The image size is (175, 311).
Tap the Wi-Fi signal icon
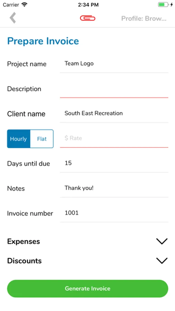[x=25, y=4]
